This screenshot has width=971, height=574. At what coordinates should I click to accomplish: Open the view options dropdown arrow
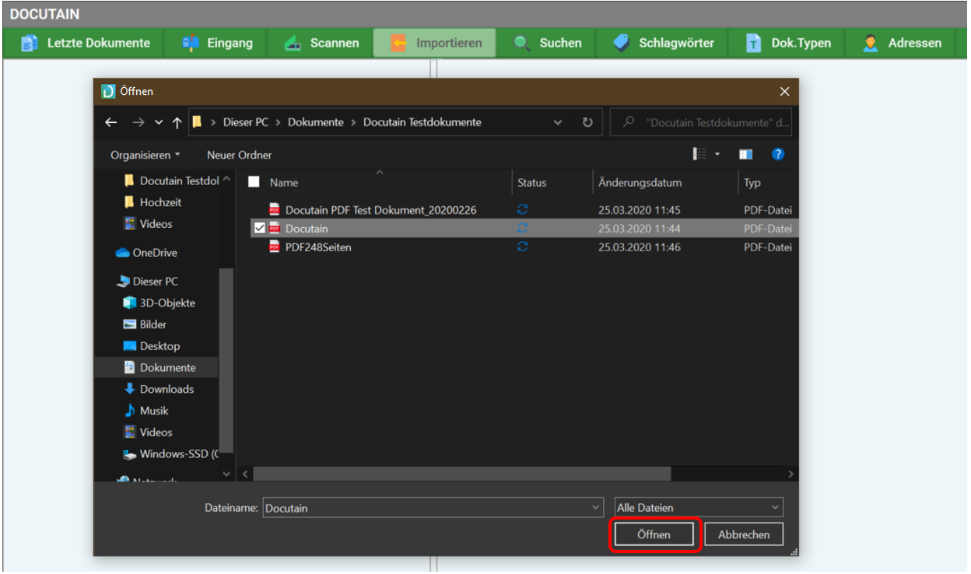click(717, 155)
